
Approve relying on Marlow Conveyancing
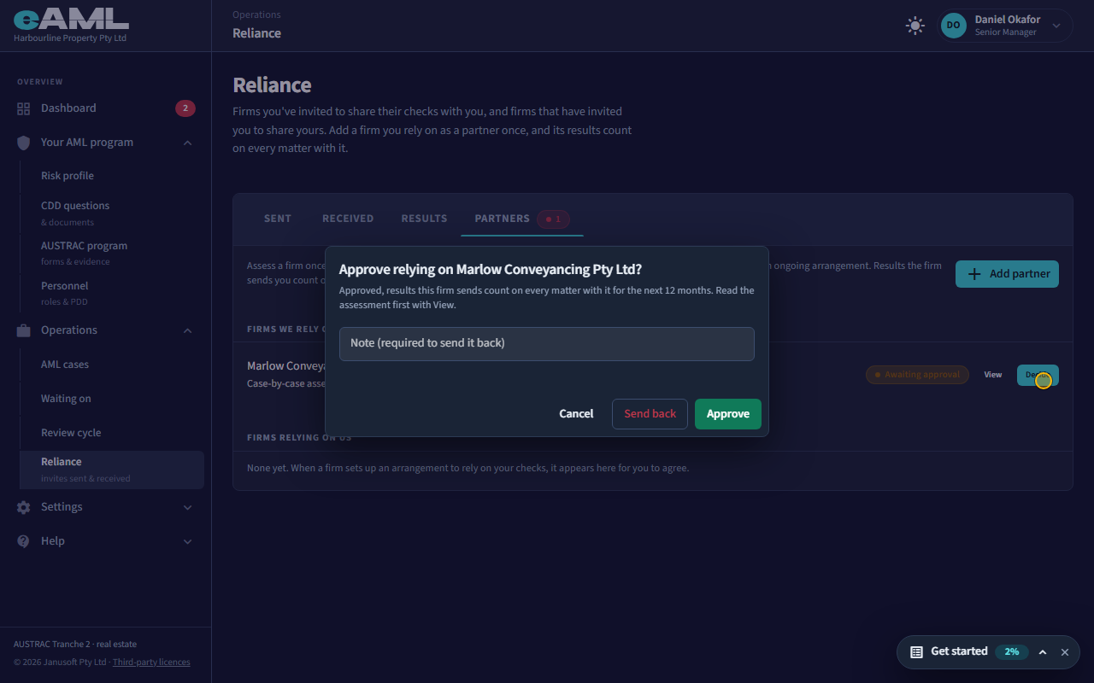[x=728, y=414]
